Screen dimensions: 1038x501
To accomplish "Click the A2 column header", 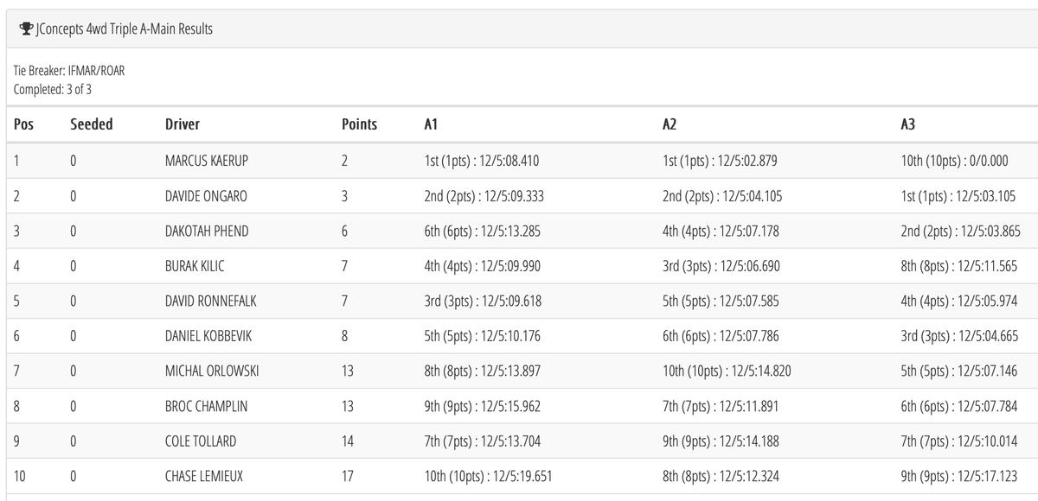I will tap(670, 124).
